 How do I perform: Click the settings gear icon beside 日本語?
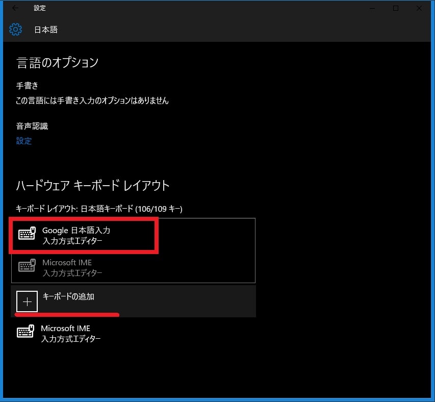coord(15,30)
